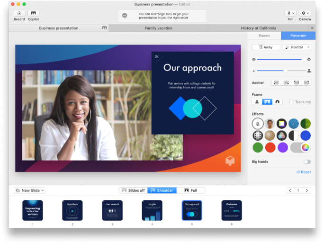The image size is (324, 243).
Task: Apply the green split leaf effect
Action: click(x=306, y=124)
